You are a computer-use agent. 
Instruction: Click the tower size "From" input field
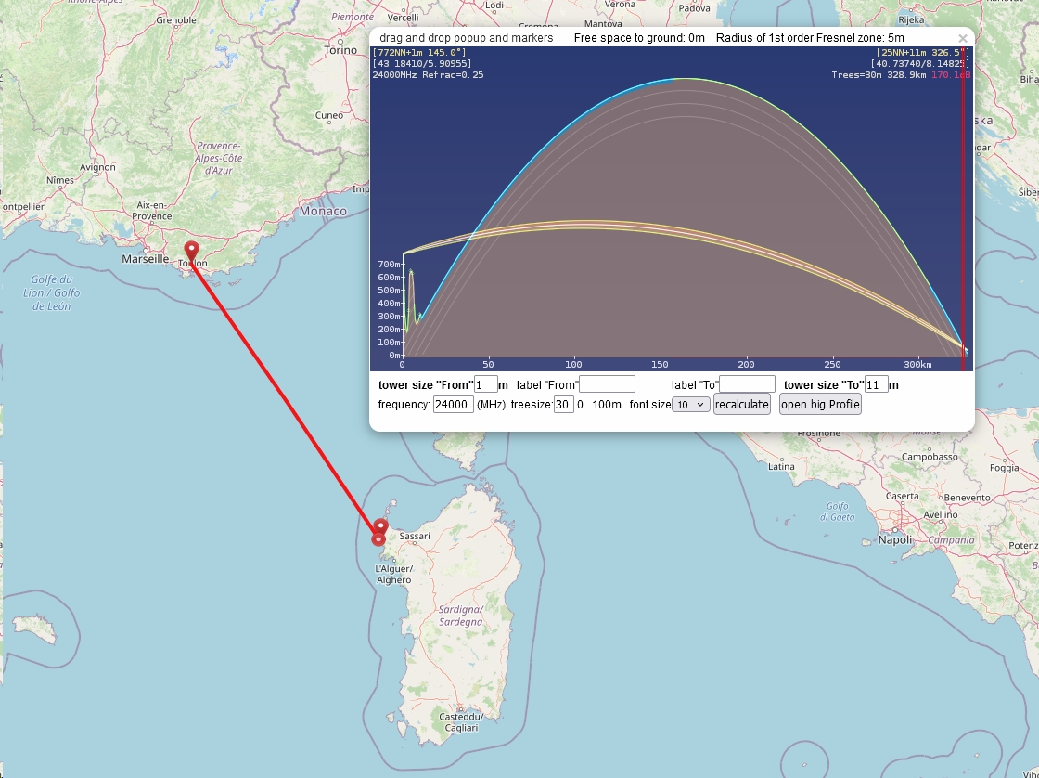(x=485, y=384)
